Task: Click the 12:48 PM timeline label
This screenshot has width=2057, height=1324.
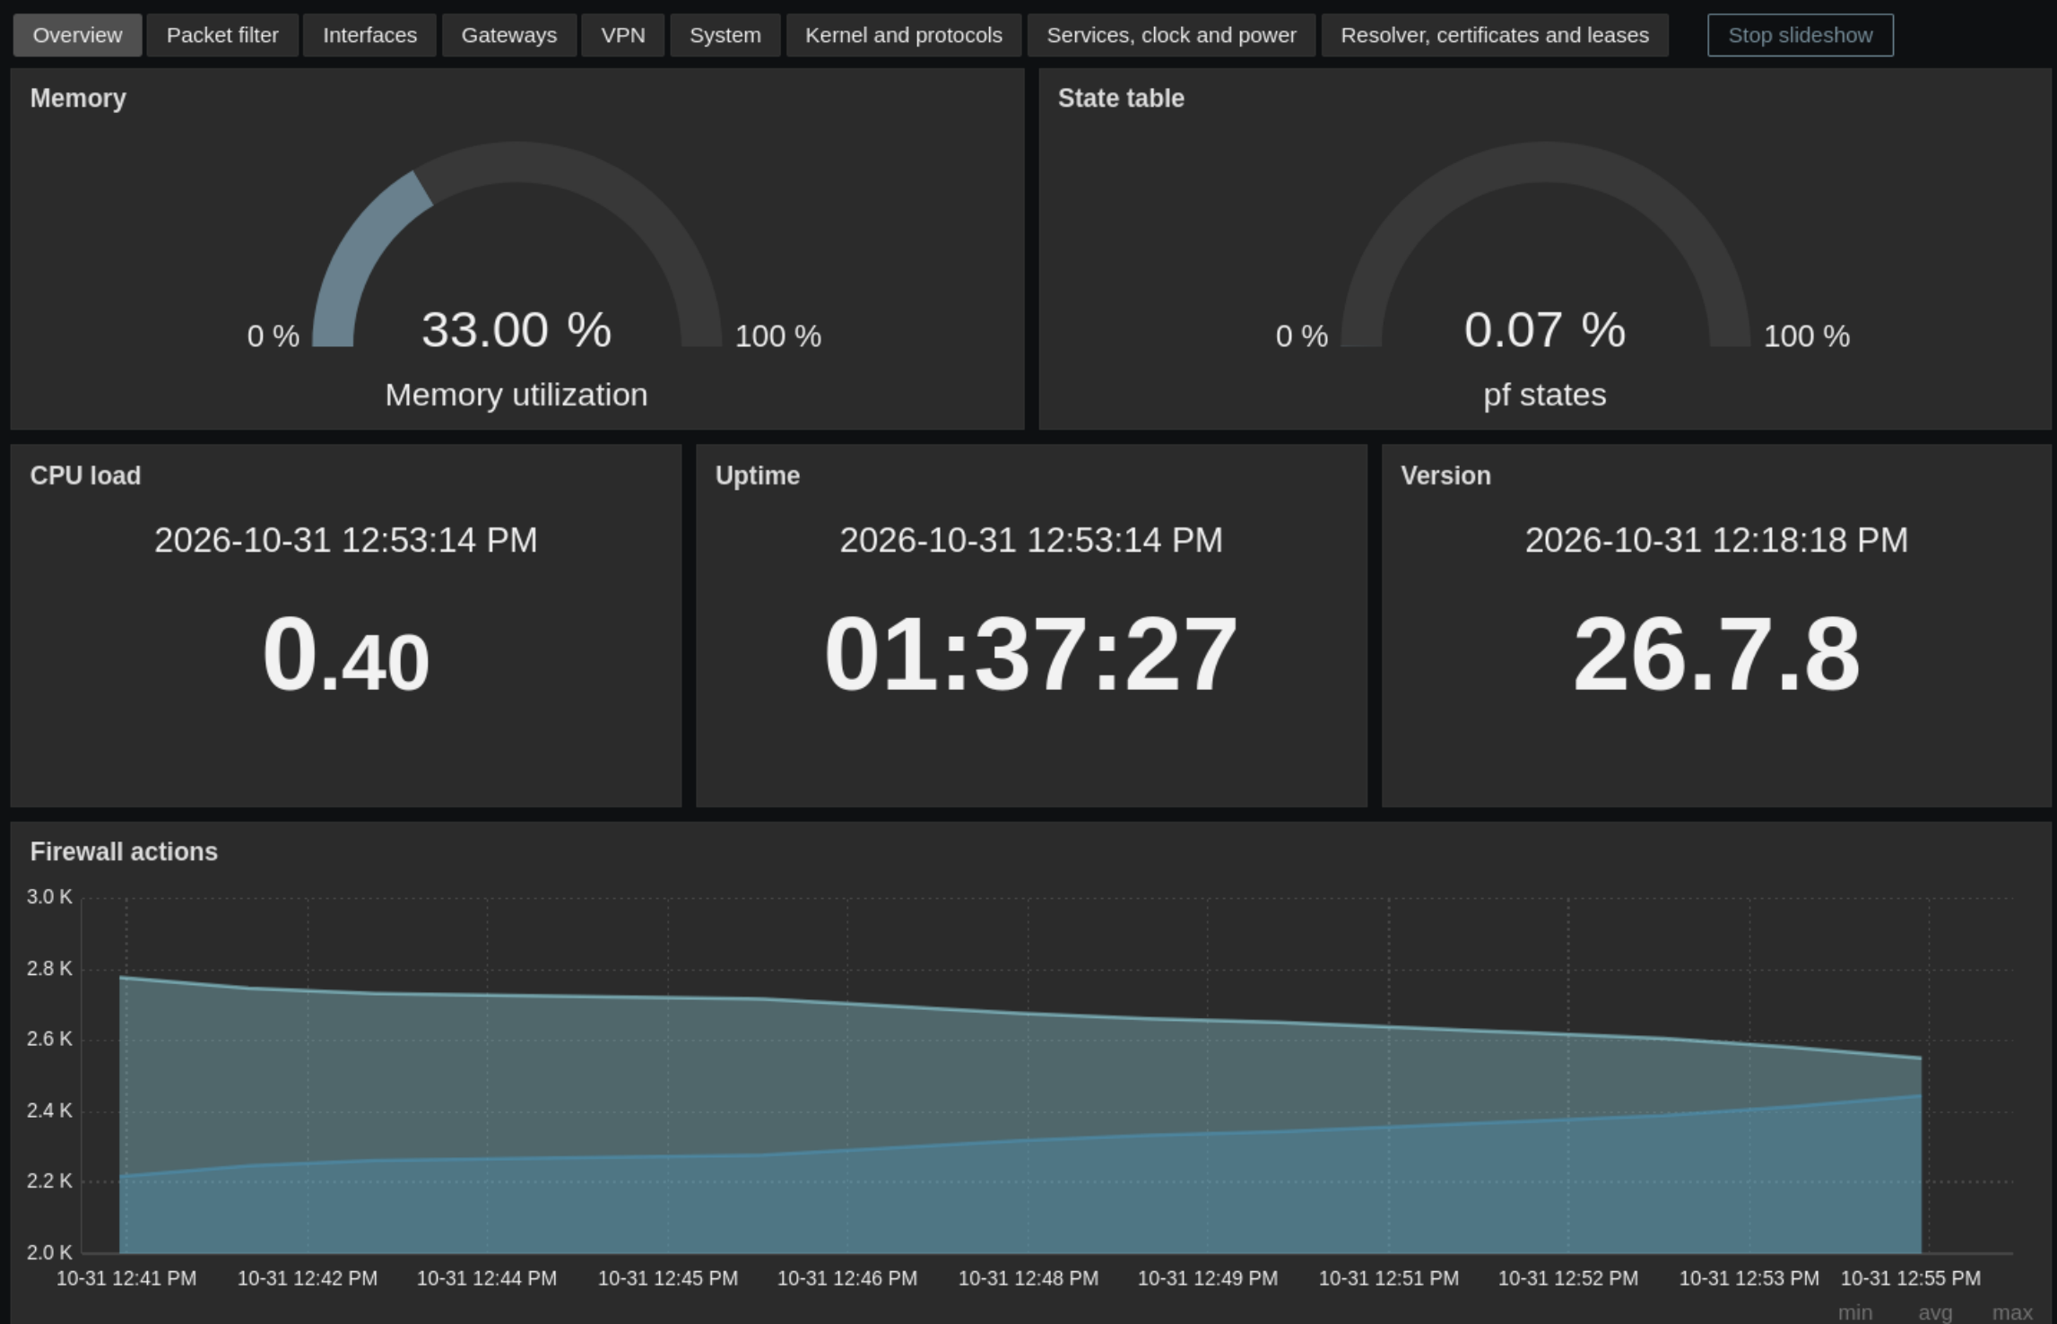Action: tap(1028, 1277)
